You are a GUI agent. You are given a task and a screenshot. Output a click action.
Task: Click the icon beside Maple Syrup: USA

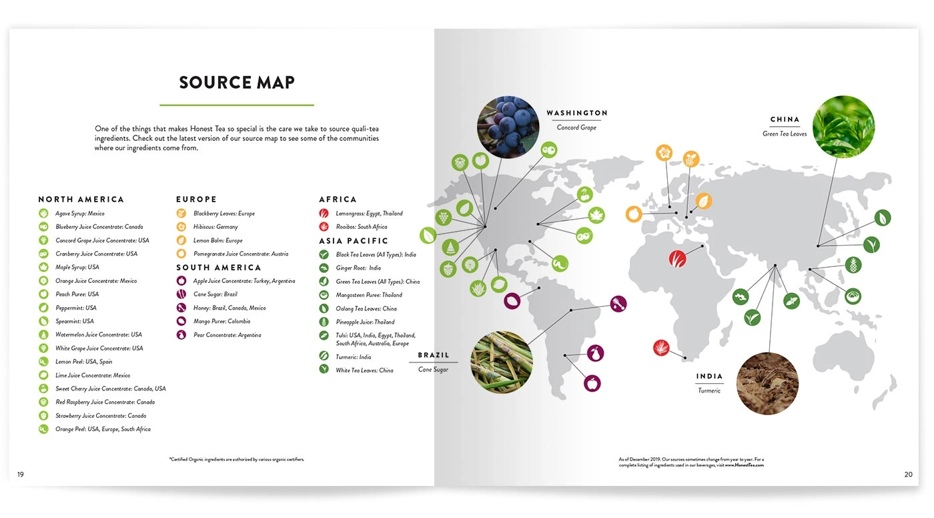[43, 267]
